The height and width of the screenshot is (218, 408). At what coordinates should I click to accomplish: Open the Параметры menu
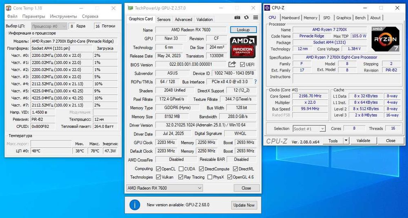coord(33,16)
